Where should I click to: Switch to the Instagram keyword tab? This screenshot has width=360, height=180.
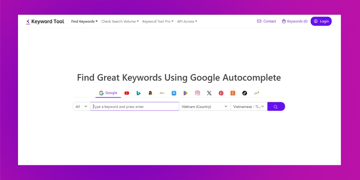click(197, 93)
